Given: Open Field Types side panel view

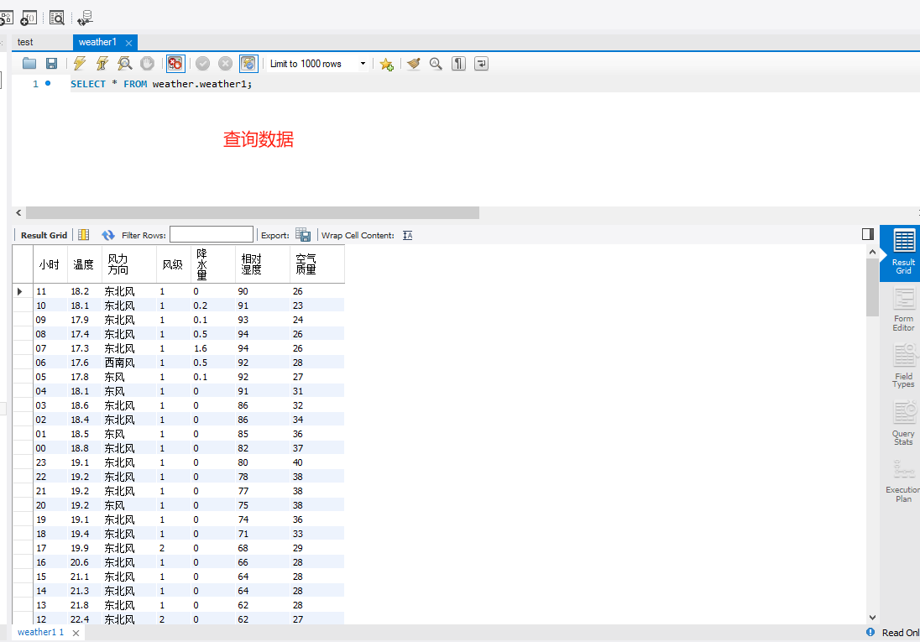Looking at the screenshot, I should coord(903,366).
